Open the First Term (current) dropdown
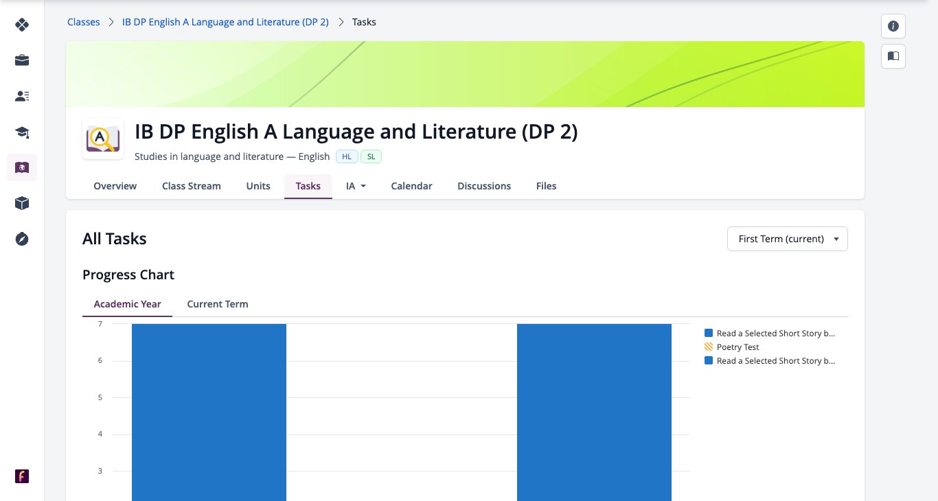This screenshot has width=938, height=501. tap(788, 239)
